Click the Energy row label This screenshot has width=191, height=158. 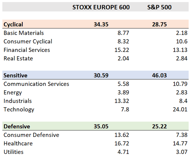pyautogui.click(x=13, y=93)
